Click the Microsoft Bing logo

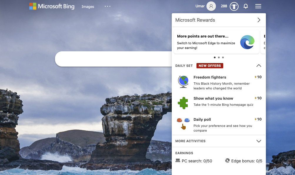tap(52, 6)
